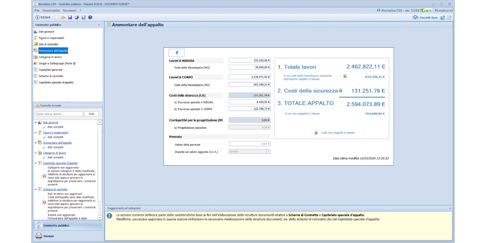Open the Strumenti menu
This screenshot has width=486, height=243.
click(x=69, y=10)
